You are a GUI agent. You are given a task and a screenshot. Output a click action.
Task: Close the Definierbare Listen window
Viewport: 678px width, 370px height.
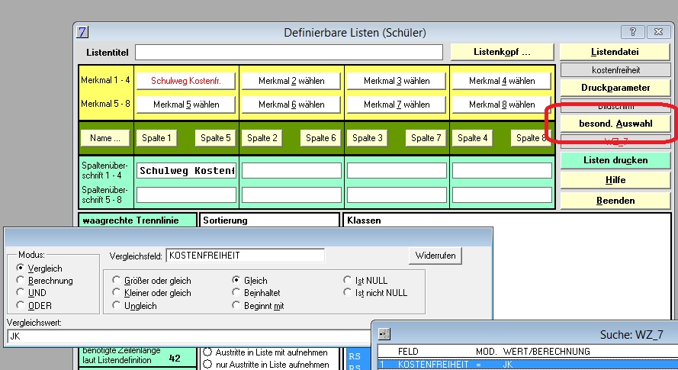point(658,32)
